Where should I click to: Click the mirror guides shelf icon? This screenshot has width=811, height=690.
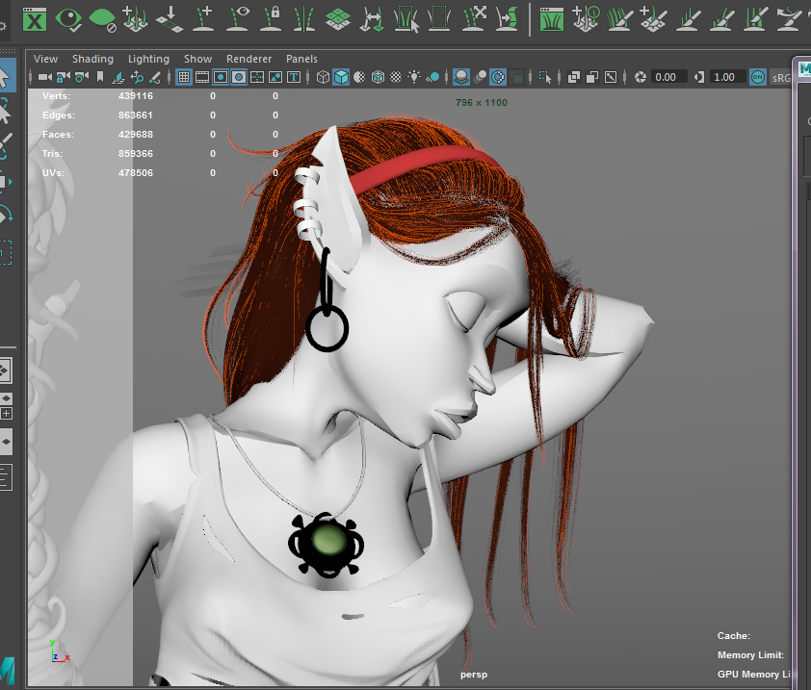pyautogui.click(x=304, y=19)
